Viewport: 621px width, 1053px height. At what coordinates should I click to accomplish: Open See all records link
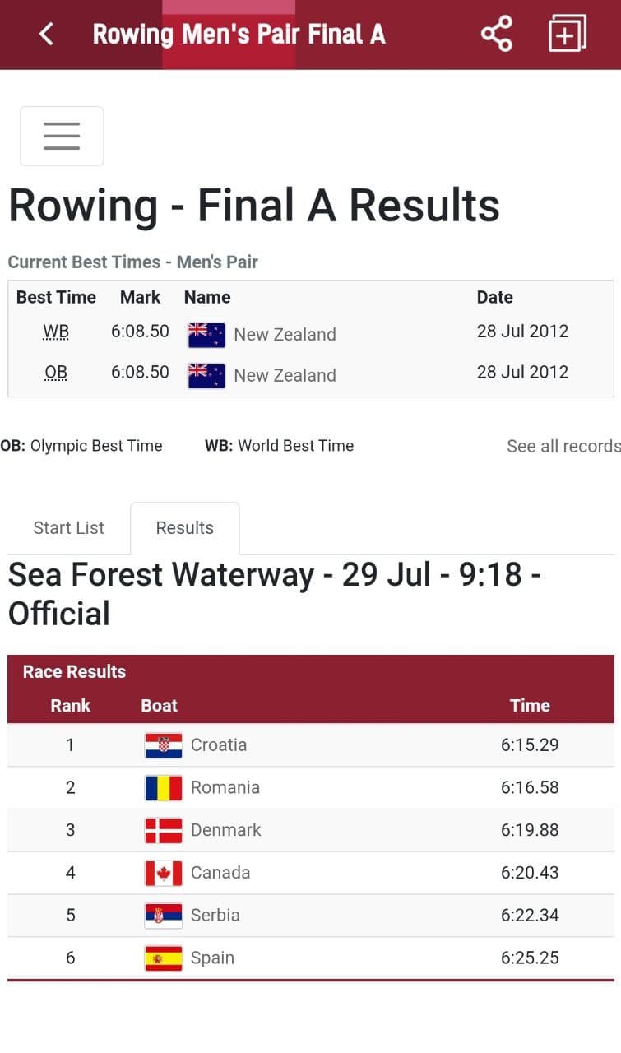click(x=563, y=446)
